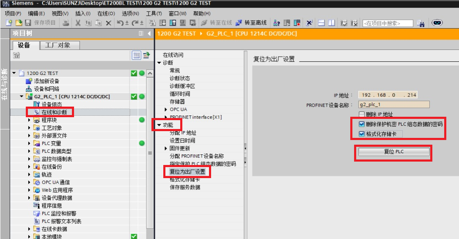Click the compile icon in toolbar

point(152,23)
